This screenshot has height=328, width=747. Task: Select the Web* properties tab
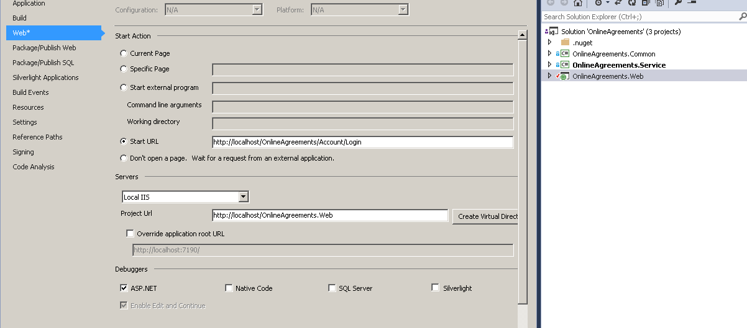coord(53,33)
